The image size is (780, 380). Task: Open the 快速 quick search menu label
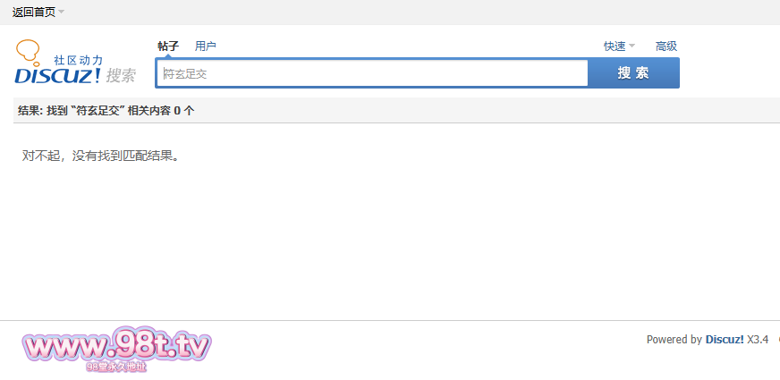pyautogui.click(x=615, y=46)
